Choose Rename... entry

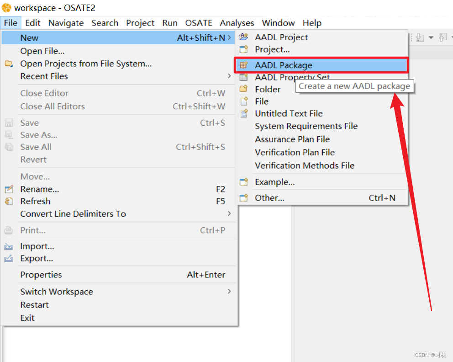click(x=118, y=189)
